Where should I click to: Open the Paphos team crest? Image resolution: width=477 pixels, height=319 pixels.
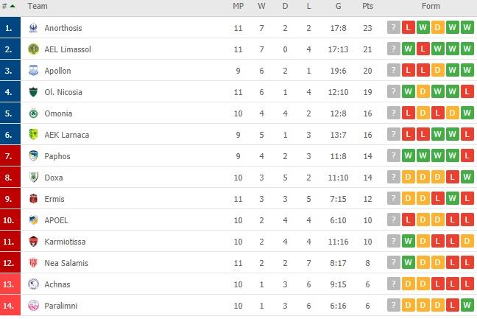tap(33, 156)
